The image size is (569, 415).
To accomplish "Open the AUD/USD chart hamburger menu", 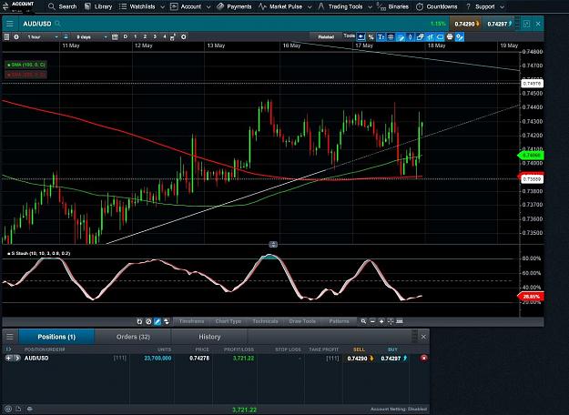I will (10, 24).
